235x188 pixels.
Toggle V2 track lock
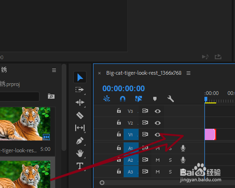[x=119, y=122]
